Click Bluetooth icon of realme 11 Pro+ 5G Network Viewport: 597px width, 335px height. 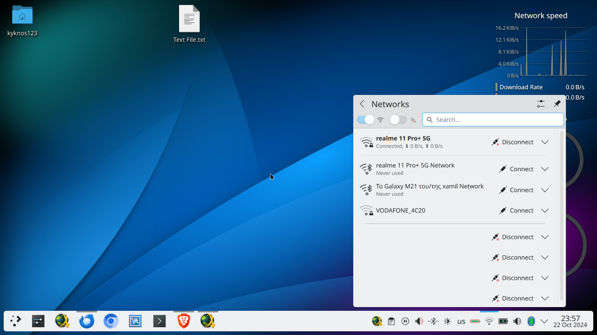[366, 169]
